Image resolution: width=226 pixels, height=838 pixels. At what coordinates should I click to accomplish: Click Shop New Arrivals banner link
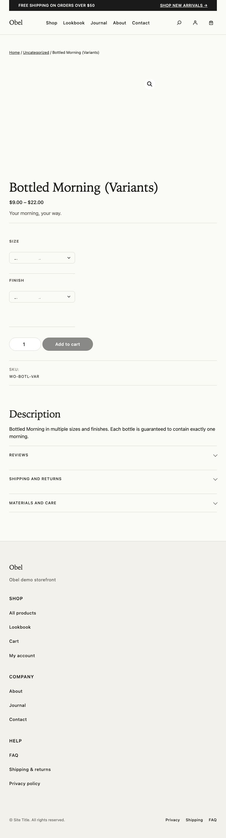pos(183,6)
